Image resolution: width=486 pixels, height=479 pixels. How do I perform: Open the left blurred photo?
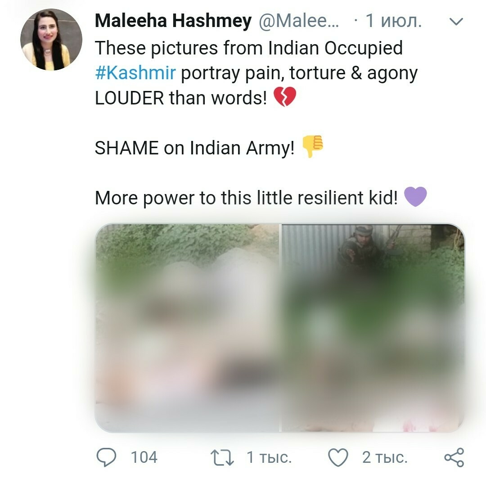click(187, 328)
